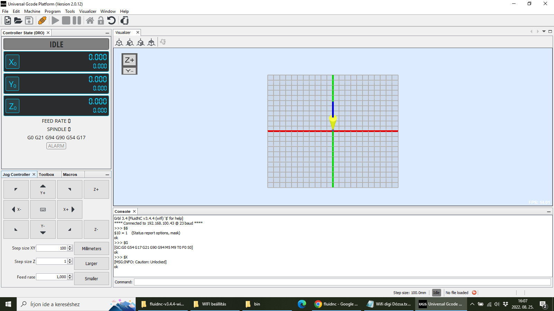554x311 pixels.
Task: Open the keyboard jog icon in Jog Controller
Action: (43, 209)
